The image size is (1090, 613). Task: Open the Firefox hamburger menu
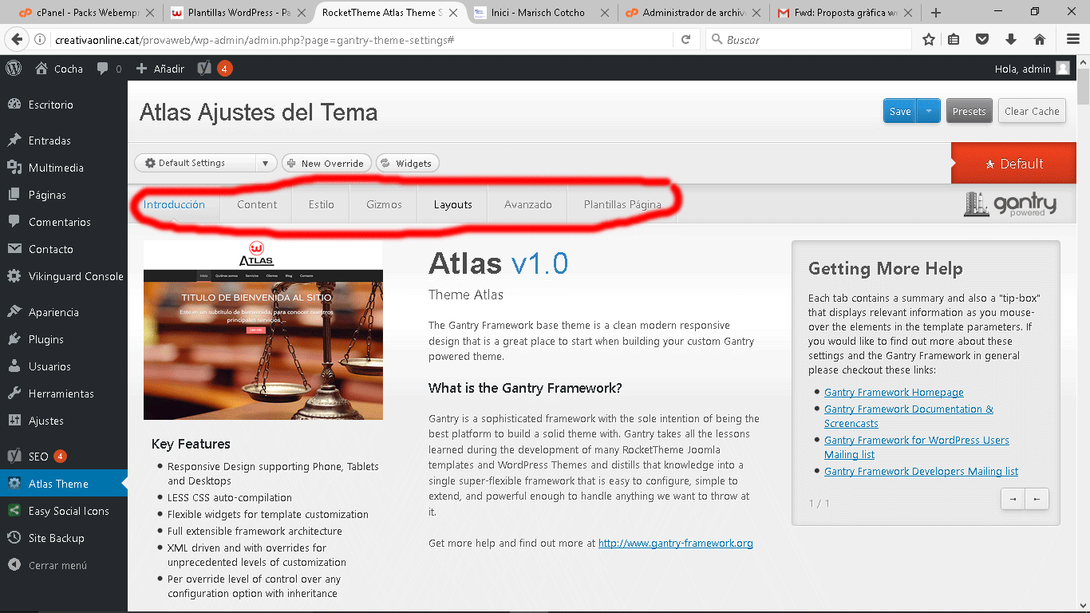pyautogui.click(x=1072, y=39)
